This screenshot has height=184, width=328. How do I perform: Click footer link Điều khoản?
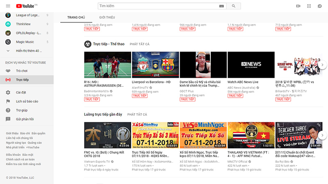click(x=13, y=155)
